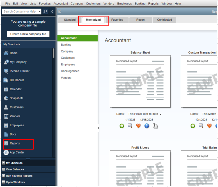This screenshot has width=218, height=187.
Task: Open Lists menu
Action: click(x=33, y=4)
